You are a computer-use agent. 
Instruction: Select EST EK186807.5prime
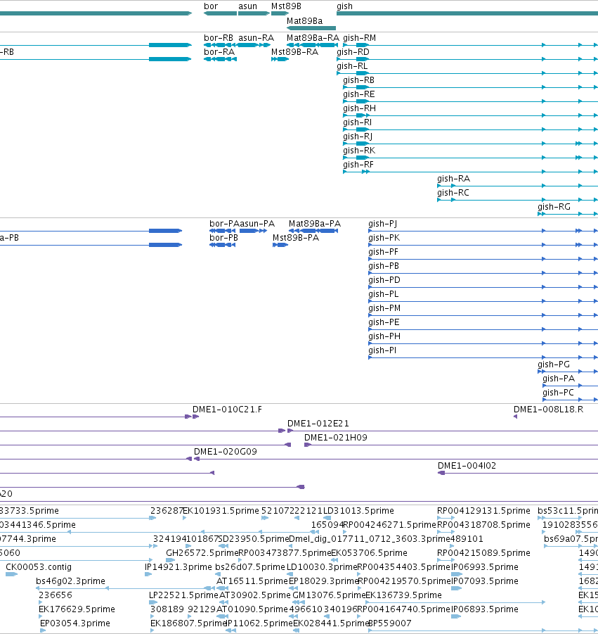[188, 623]
